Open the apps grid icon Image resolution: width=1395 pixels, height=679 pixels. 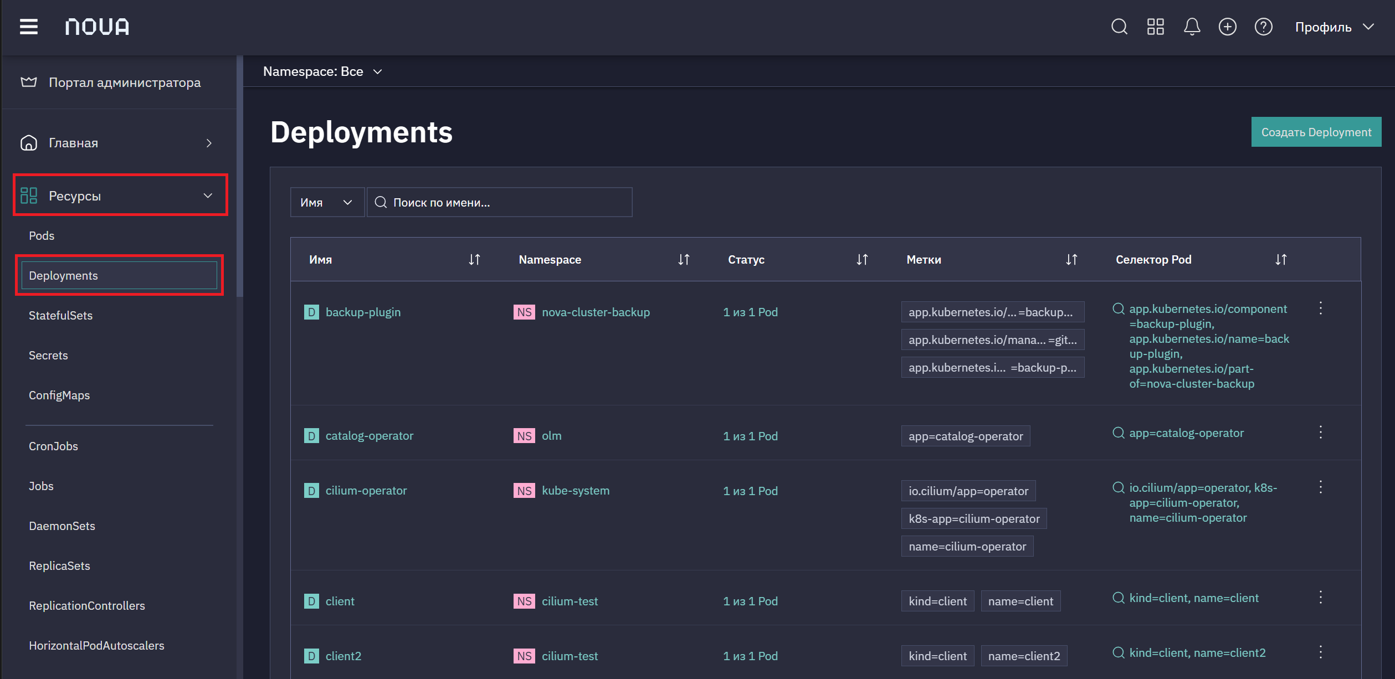tap(1155, 27)
